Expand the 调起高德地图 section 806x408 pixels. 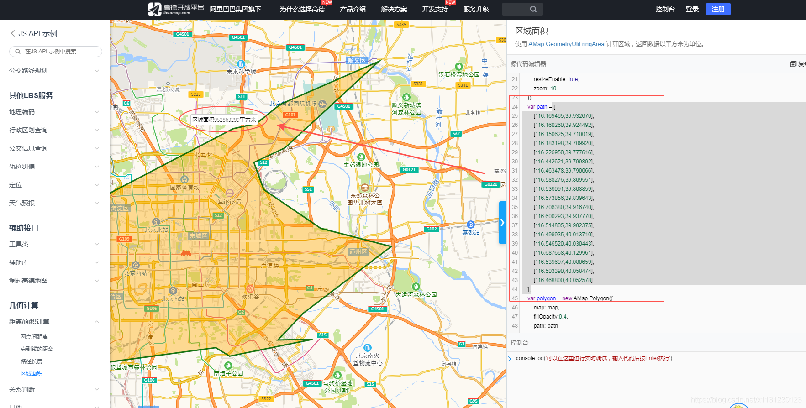coord(55,281)
